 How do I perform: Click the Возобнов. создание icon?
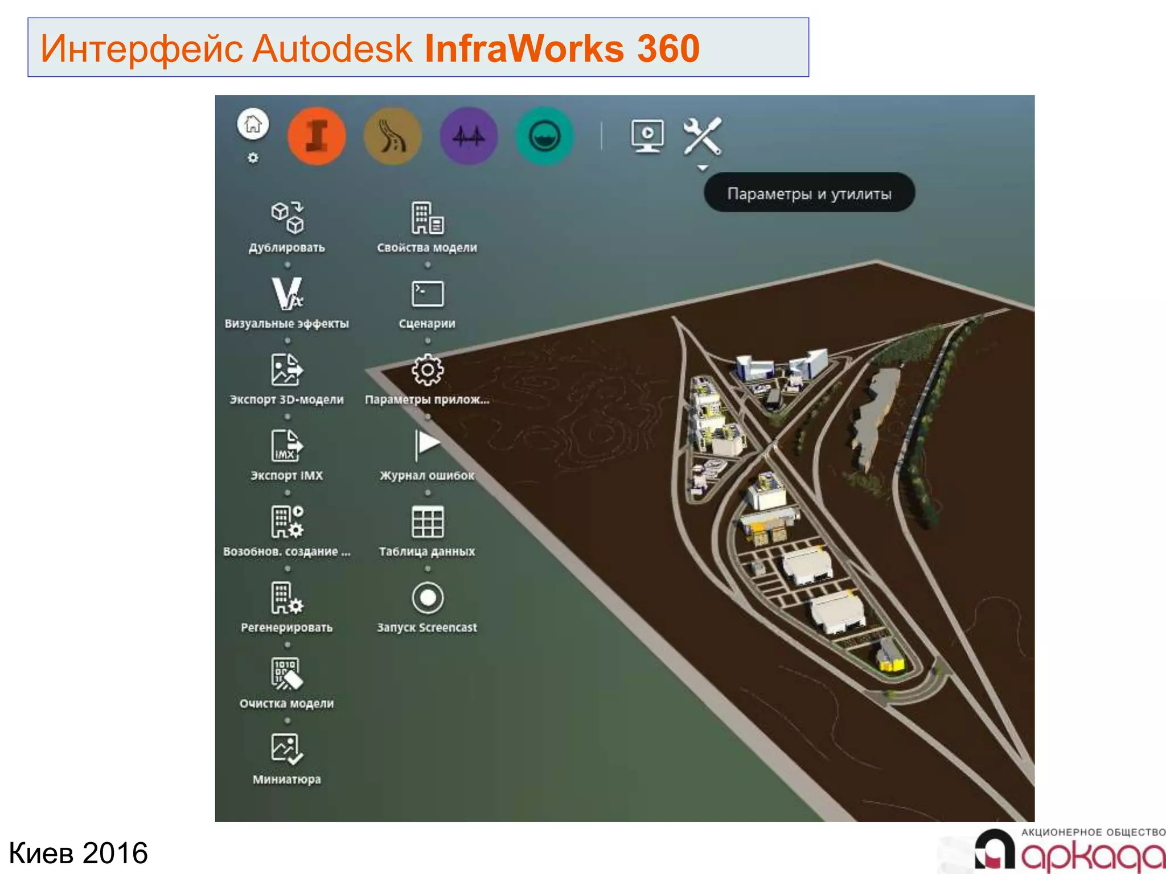tap(287, 522)
